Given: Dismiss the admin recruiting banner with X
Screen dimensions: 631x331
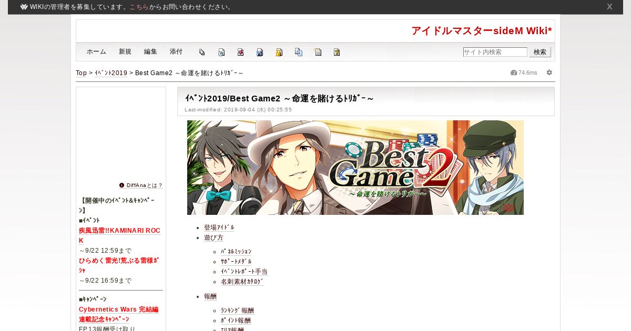Looking at the screenshot, I should pos(609,7).
